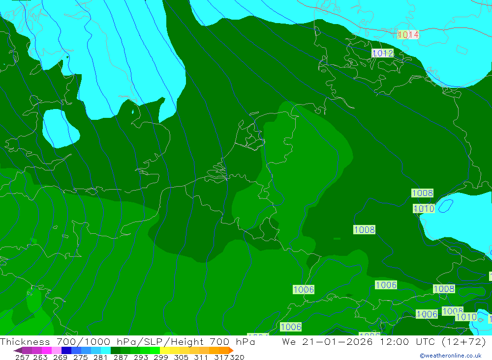Viewport: 492px width, 360px height.
Task: Click the legend value 281
Action: [x=100, y=357]
